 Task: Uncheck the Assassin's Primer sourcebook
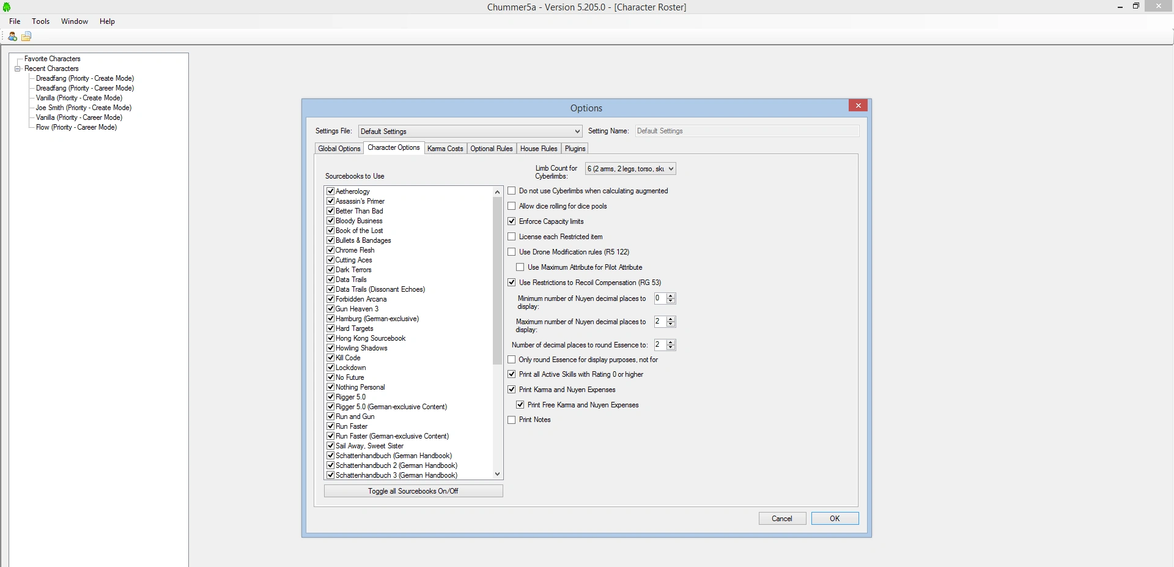tap(330, 201)
